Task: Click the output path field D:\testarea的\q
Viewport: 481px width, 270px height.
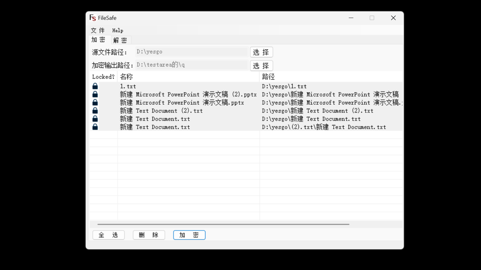Action: [192, 65]
